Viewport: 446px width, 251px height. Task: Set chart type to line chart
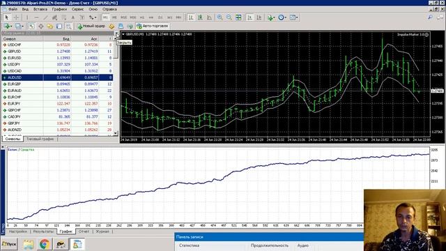tap(209, 17)
